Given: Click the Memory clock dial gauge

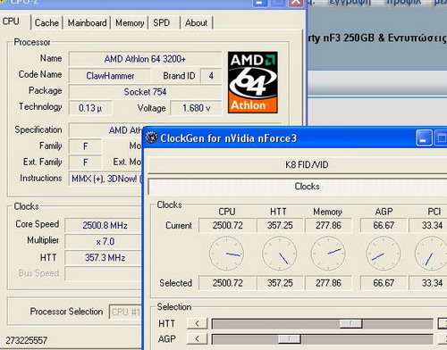Looking at the screenshot, I should click(328, 254).
